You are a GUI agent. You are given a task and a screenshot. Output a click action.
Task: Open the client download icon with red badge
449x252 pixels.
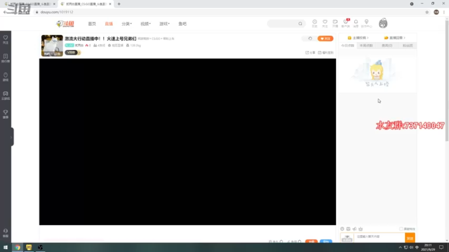[346, 23]
